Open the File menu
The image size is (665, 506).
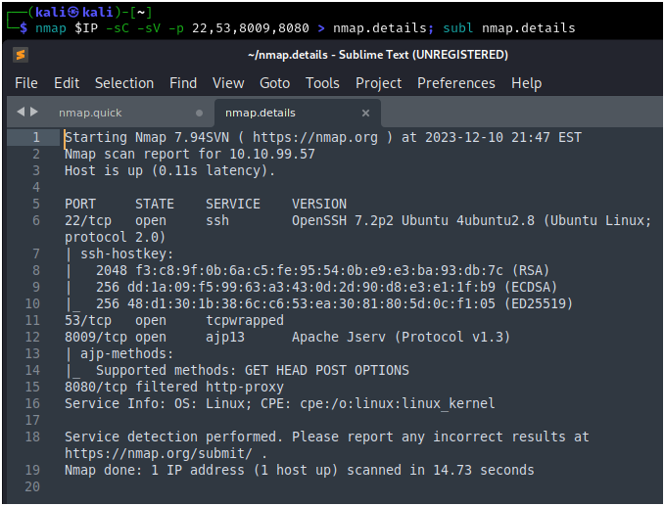[x=26, y=83]
